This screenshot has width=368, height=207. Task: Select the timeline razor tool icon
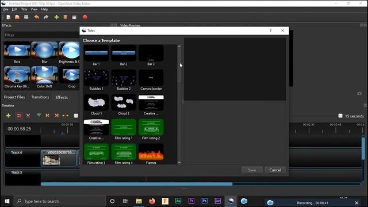coord(28,116)
